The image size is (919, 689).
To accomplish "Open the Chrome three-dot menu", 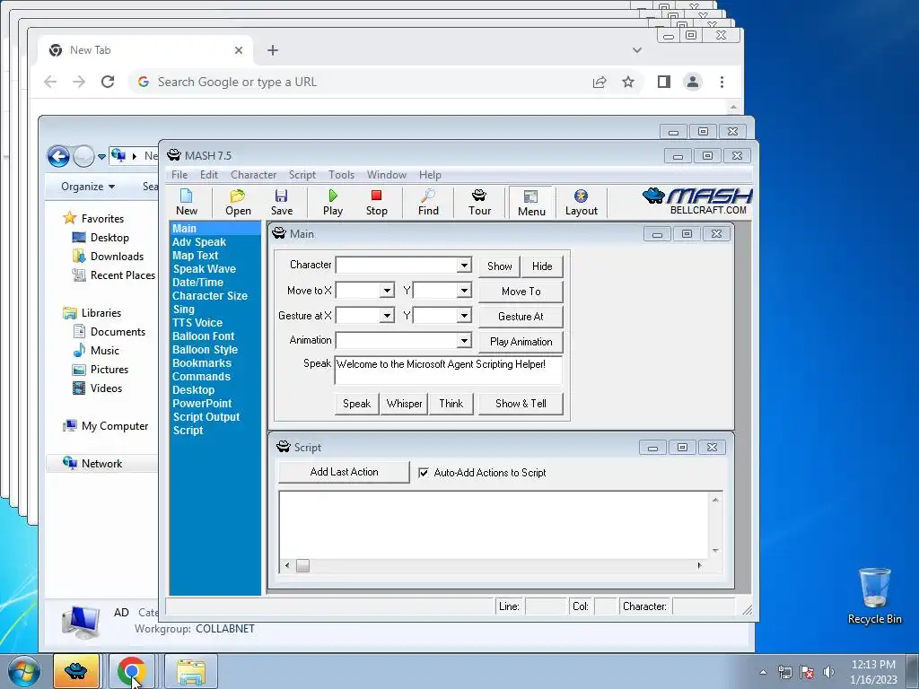I will [722, 82].
